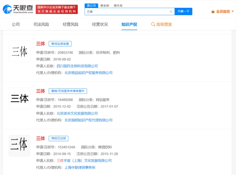This screenshot has width=236, height=175.
Task: Click registration announcement date 2017-01-07
Action: tap(109, 107)
